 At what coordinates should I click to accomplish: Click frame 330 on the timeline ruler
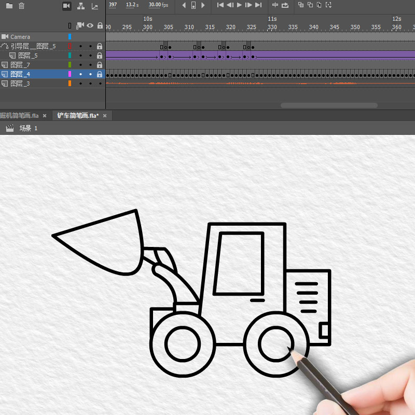click(x=272, y=27)
